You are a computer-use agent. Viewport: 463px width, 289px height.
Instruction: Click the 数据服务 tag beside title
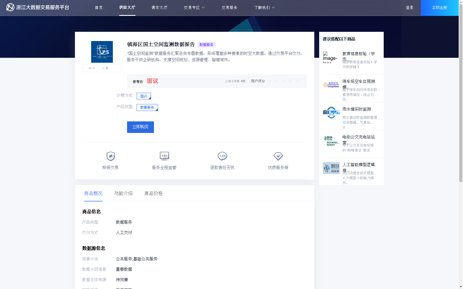point(206,45)
